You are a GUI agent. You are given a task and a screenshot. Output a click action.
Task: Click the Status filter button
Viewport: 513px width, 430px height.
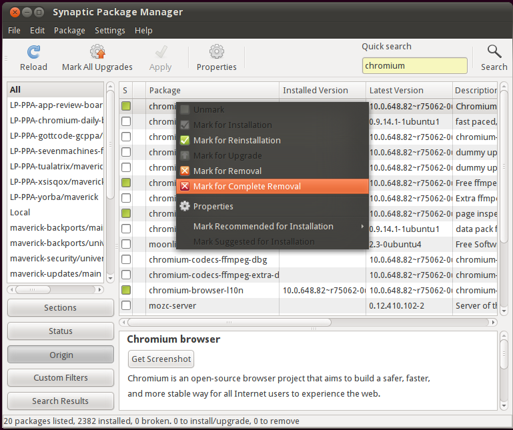coord(61,331)
